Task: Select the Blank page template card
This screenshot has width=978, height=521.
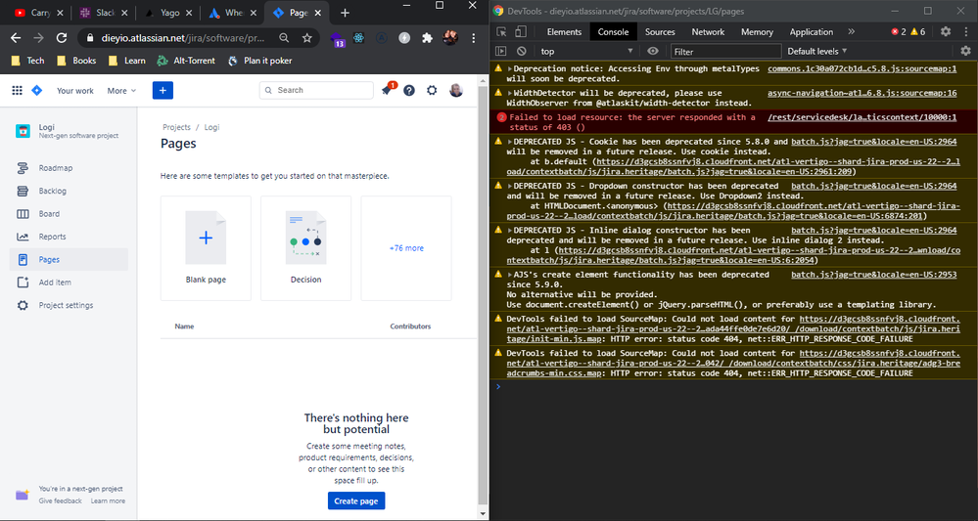Action: click(206, 248)
